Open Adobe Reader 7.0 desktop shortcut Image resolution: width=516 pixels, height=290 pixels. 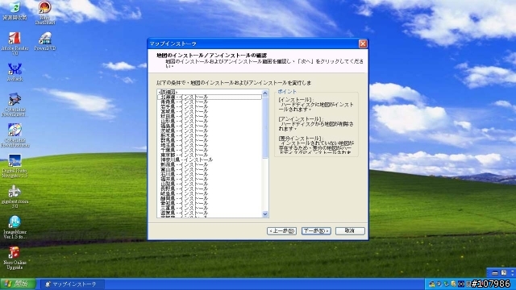tap(15, 43)
